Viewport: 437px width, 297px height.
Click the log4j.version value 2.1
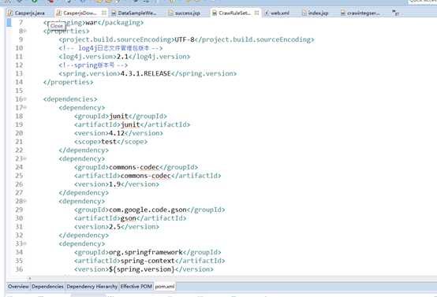pos(122,57)
